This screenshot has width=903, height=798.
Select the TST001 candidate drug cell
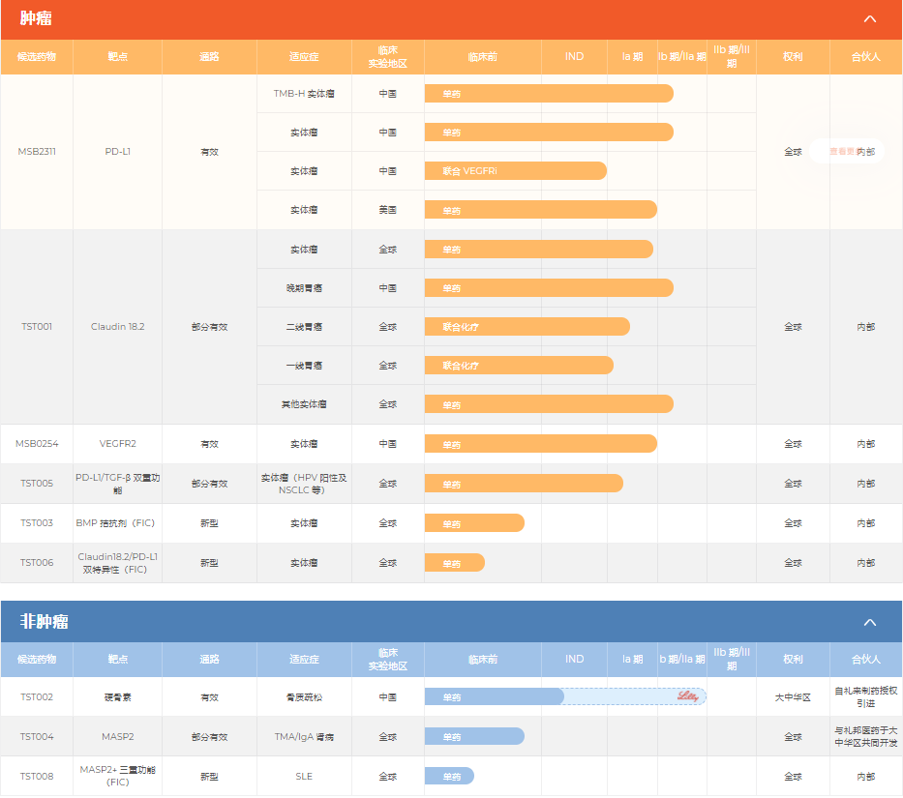(37, 327)
